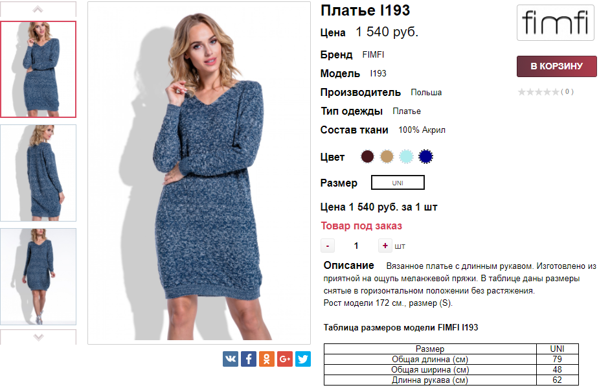Open the full-length dress thumbnail

[x=38, y=277]
